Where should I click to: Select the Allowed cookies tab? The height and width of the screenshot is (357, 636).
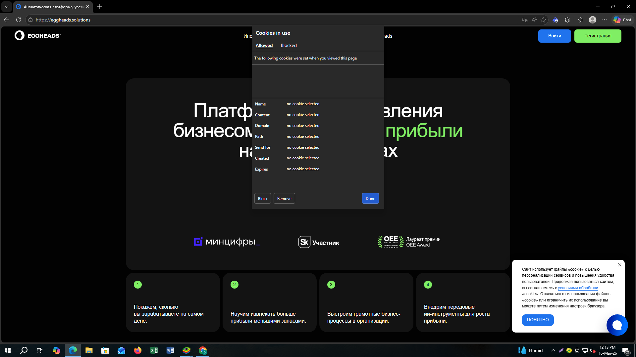tap(264, 45)
